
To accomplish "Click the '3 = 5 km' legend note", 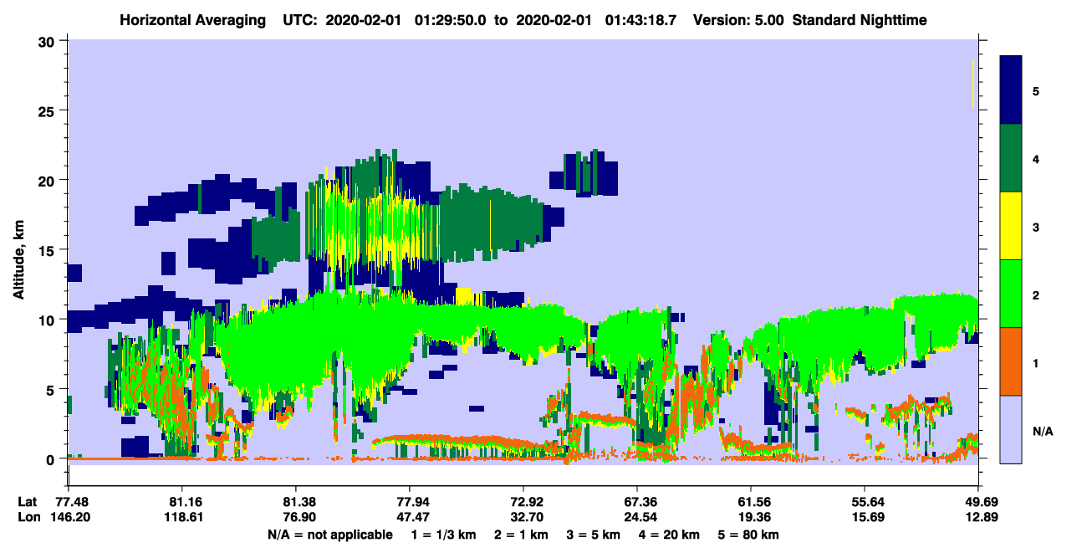I will (x=596, y=535).
